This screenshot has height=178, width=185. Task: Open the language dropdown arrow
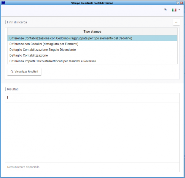(x=179, y=10)
